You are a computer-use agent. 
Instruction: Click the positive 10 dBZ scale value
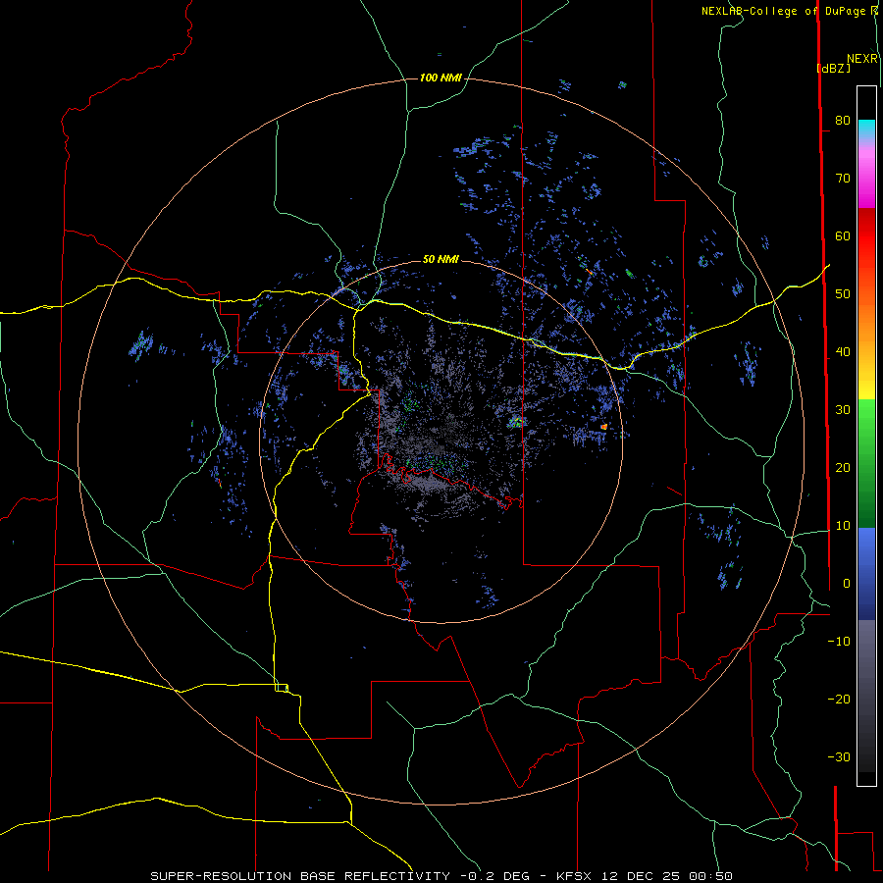click(x=843, y=526)
